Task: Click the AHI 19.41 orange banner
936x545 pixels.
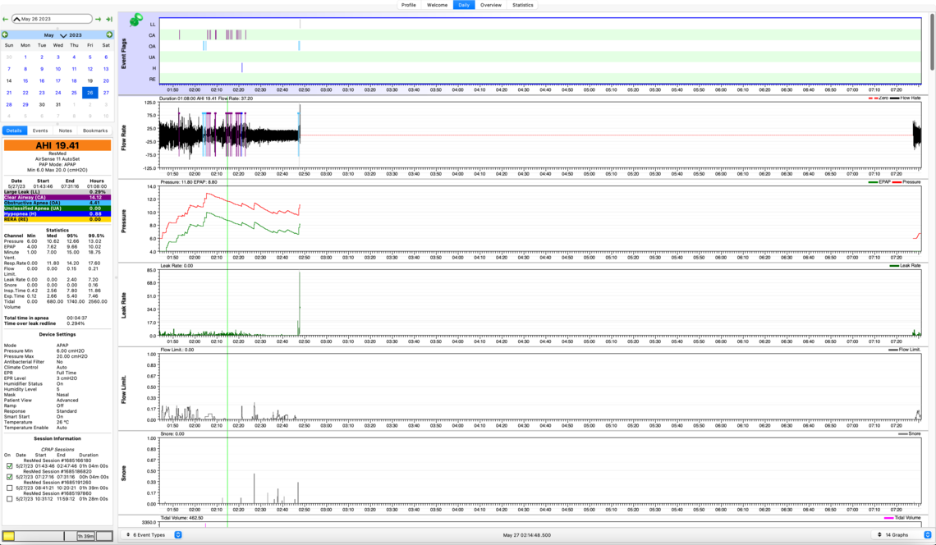Action: (x=57, y=145)
